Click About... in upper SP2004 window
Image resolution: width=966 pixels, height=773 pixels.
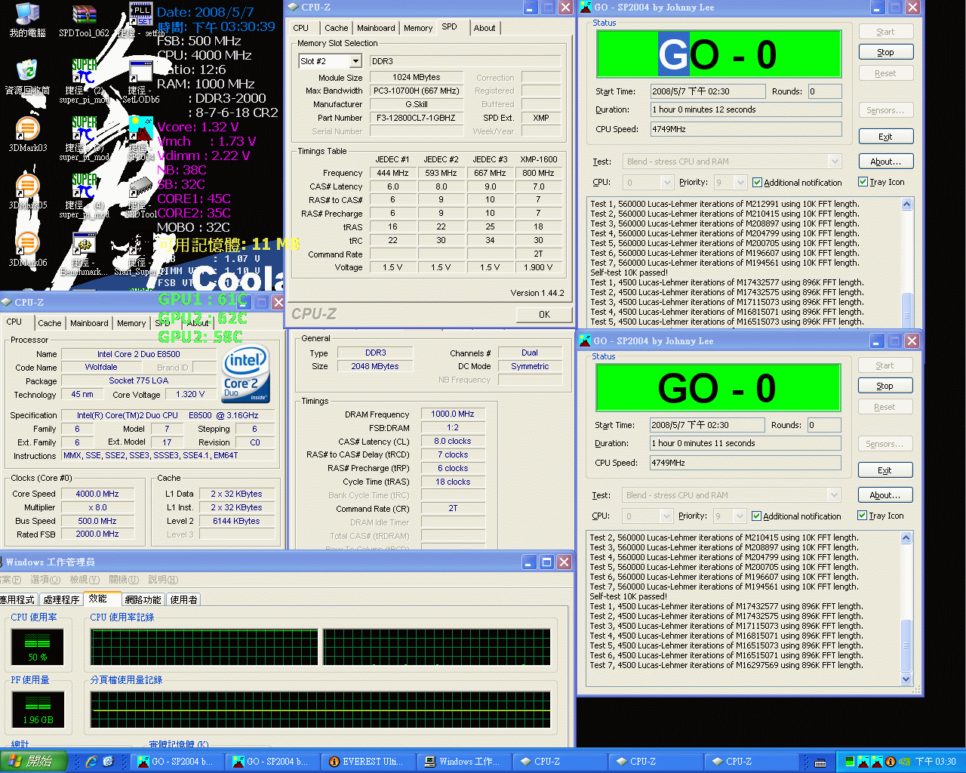pos(886,162)
